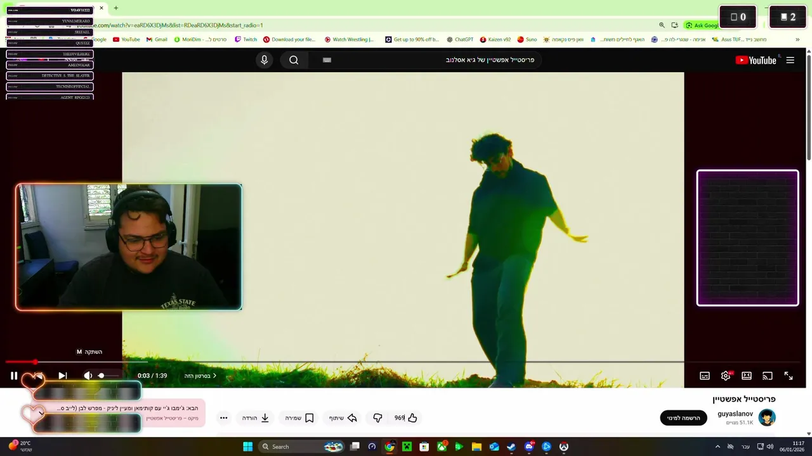Open Steam on the taskbar
Image resolution: width=812 pixels, height=456 pixels.
pos(511,446)
